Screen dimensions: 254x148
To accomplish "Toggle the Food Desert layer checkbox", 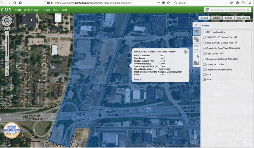I will point(204,54).
